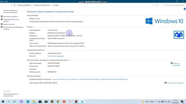186x104 pixels.
Task: Click the DG OEM logo image
Action: [179, 35]
